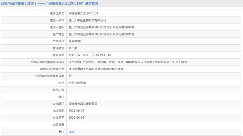
Task: Click the approval date '2021-06-07'
Action: coord(76,111)
